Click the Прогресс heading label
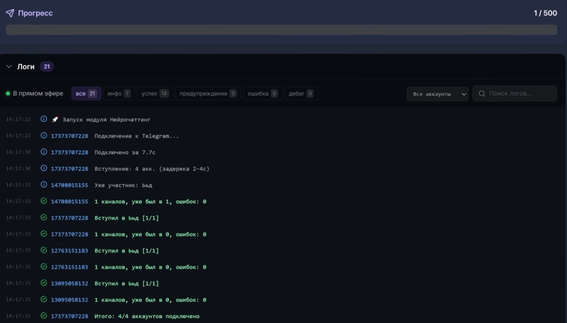This screenshot has width=567, height=323. point(35,13)
